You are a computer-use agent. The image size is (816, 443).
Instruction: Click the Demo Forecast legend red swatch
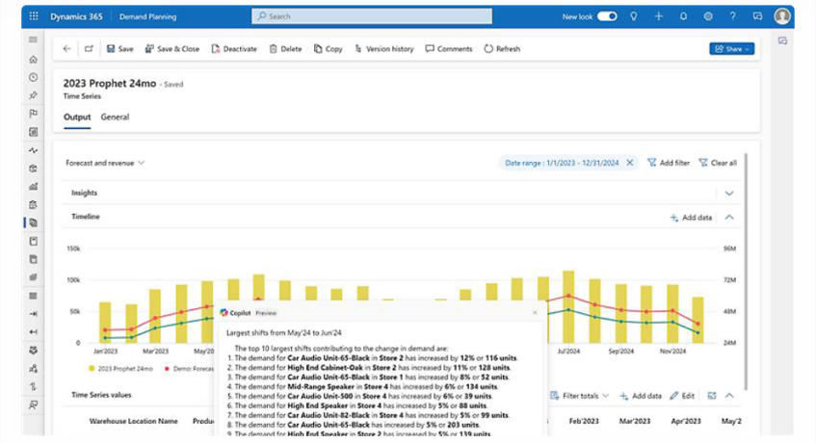click(x=167, y=368)
